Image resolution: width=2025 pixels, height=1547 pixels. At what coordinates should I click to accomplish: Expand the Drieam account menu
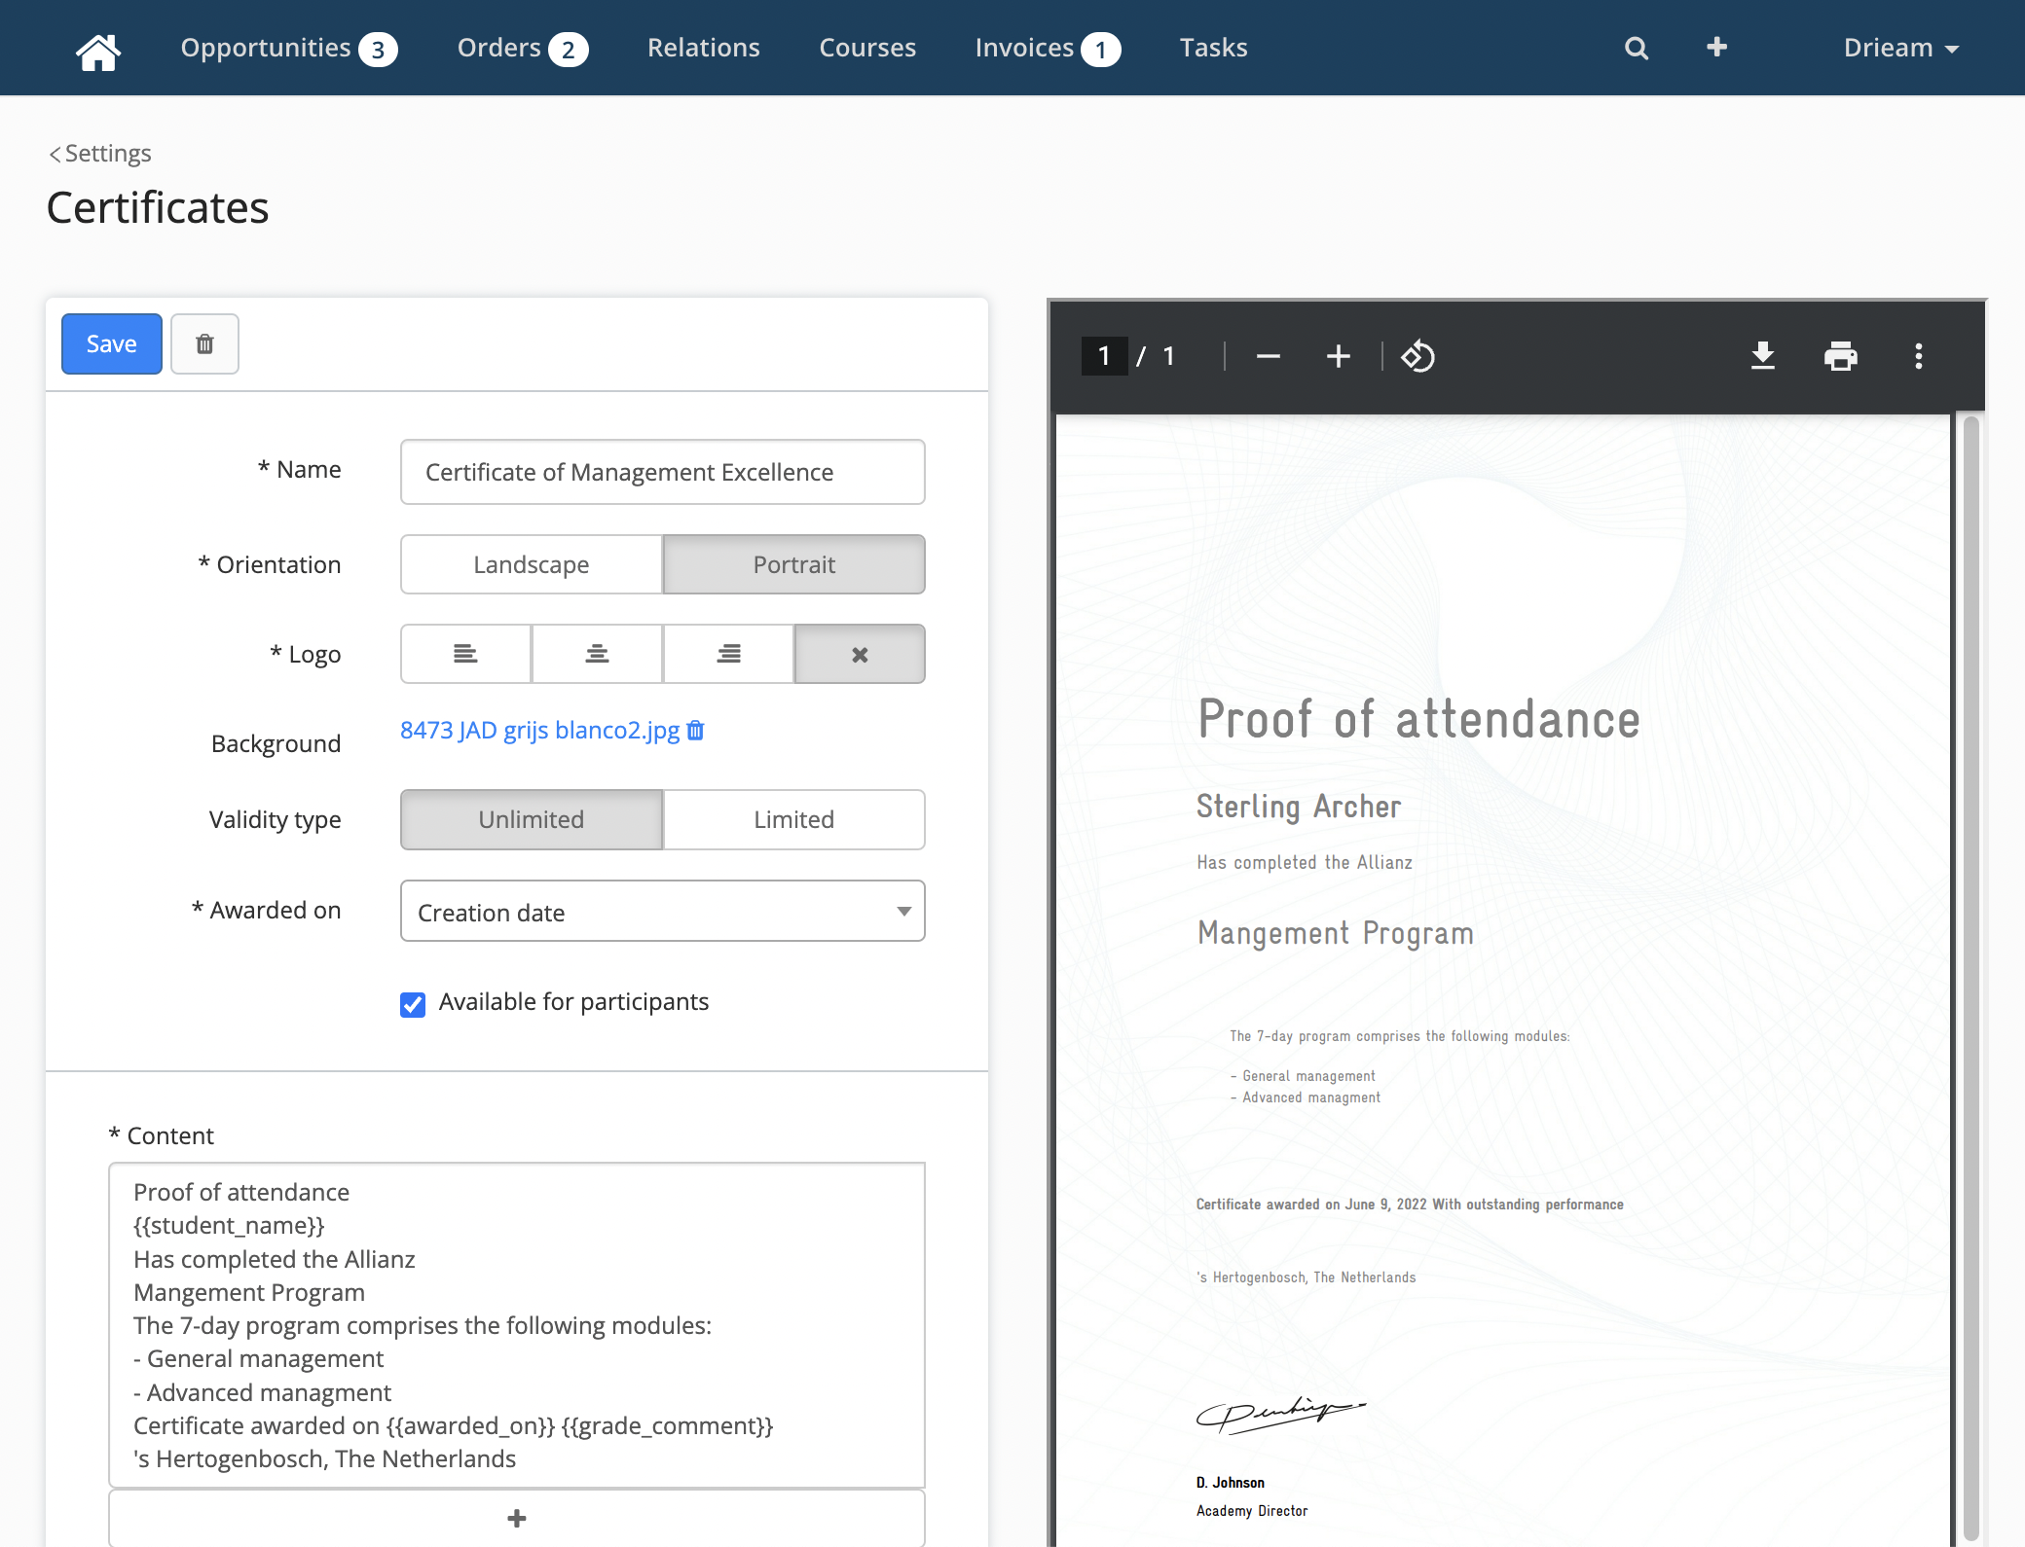1900,48
